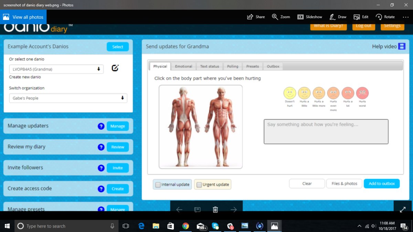This screenshot has height=232, width=413.
Task: Open help for Review my diary question mark
Action: (101, 147)
